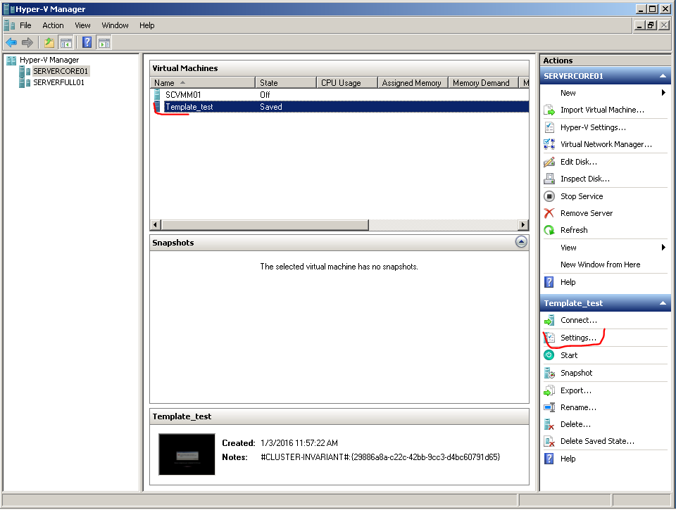Click the Delete Saved State icon
This screenshot has width=676, height=510.
click(549, 442)
